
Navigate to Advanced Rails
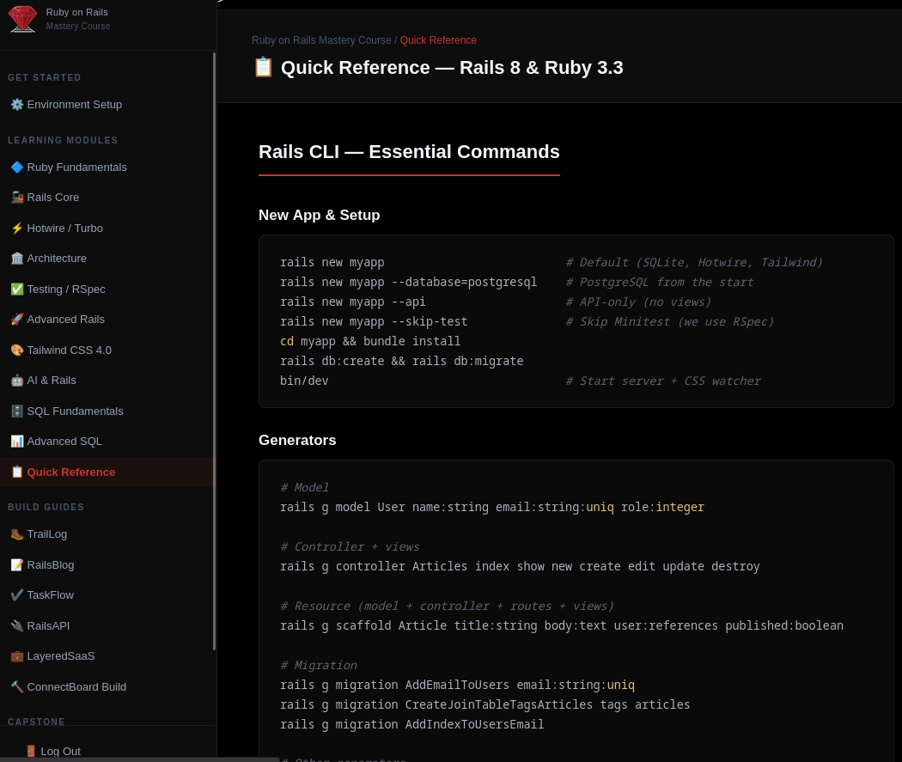coord(107,320)
